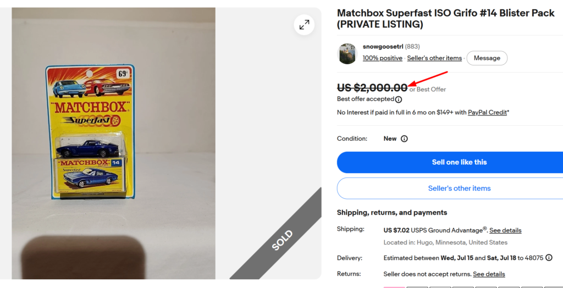The width and height of the screenshot is (563, 288).
Task: Click the US $7.02 shipping cost text
Action: 396,230
